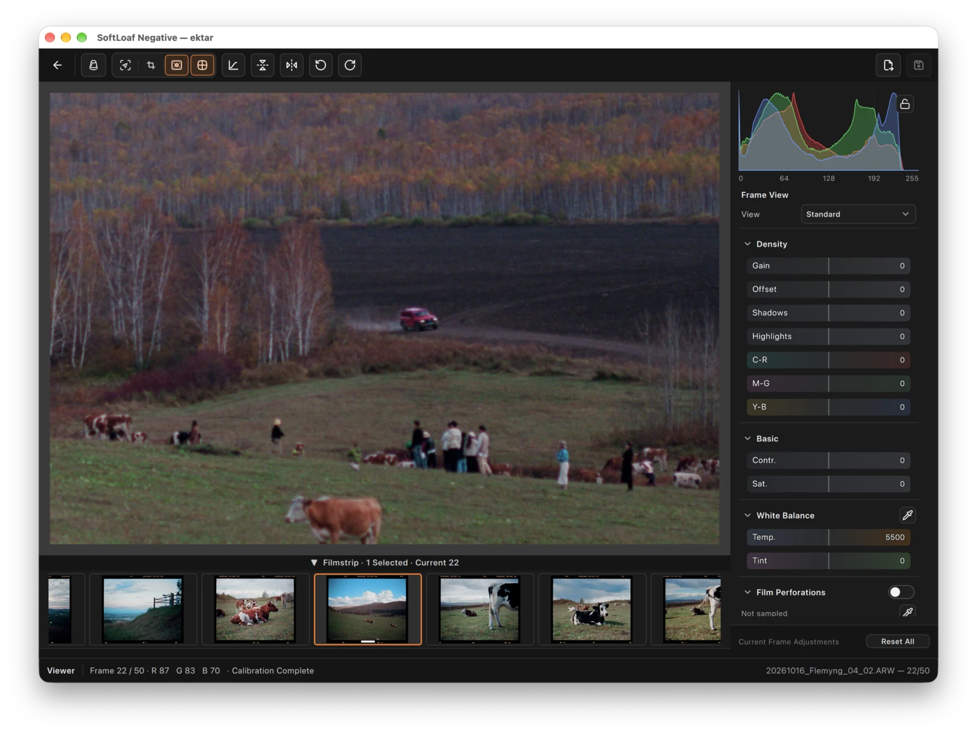
Task: Click the save disk icon
Action: coord(918,65)
